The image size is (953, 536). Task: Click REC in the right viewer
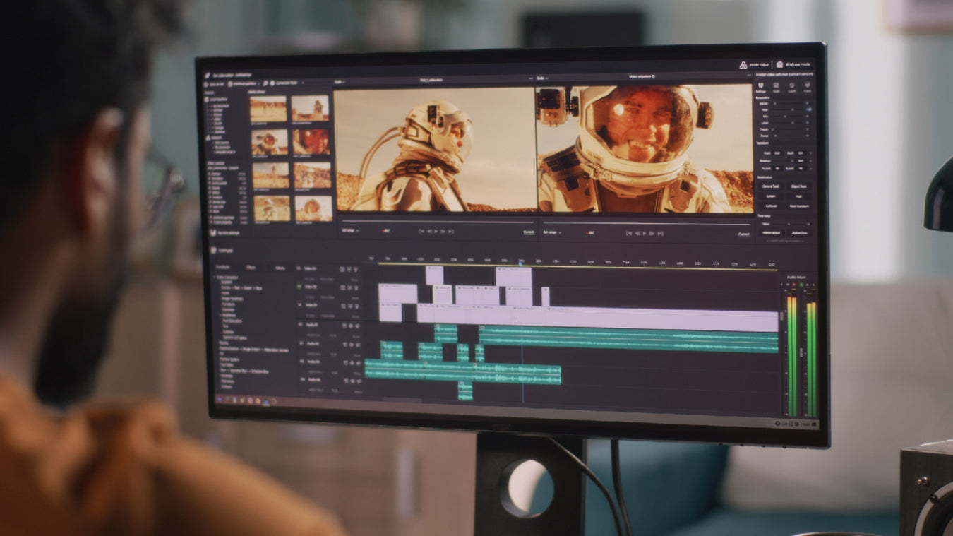click(589, 232)
